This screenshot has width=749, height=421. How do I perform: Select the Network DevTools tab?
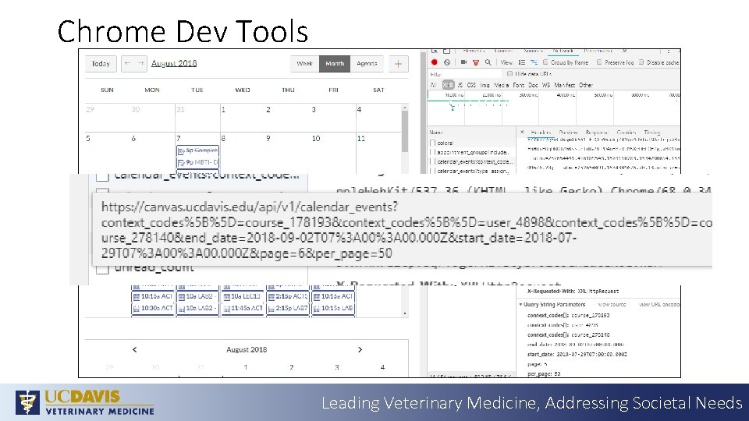click(563, 51)
